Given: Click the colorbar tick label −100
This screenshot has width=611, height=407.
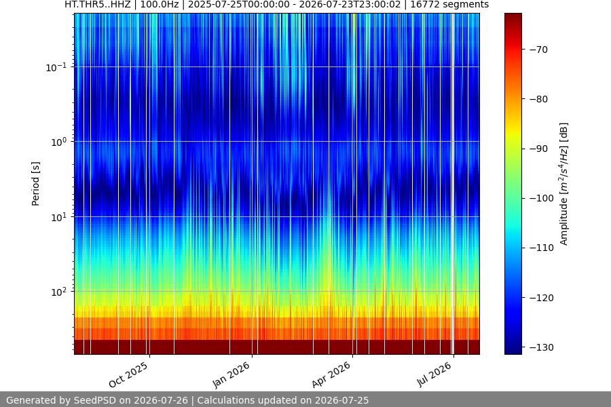Looking at the screenshot, I should click(x=542, y=198).
